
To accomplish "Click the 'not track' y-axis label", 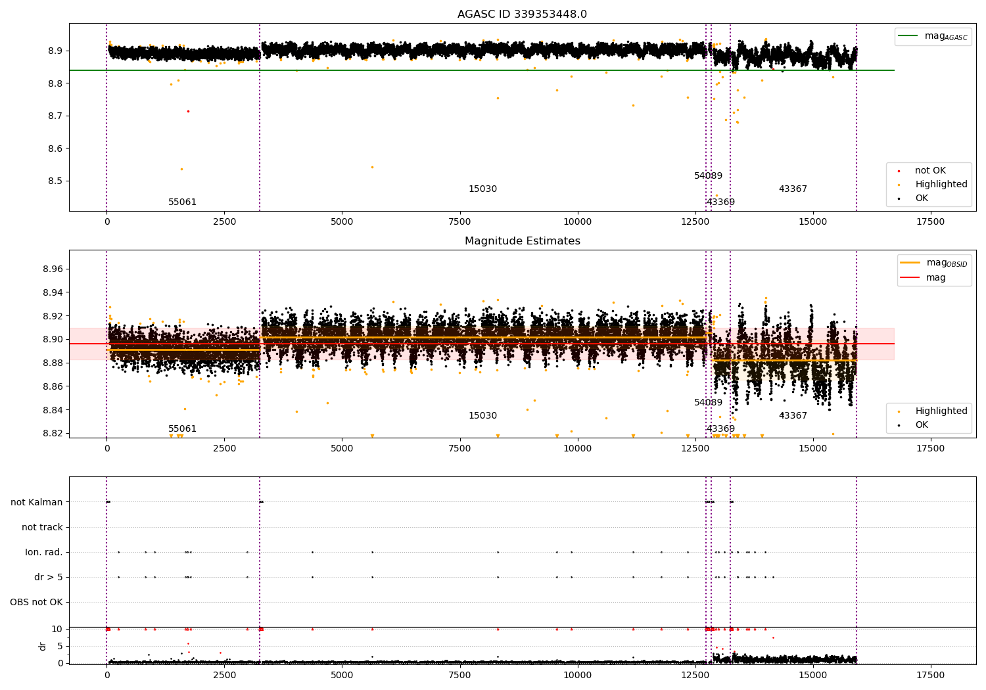I will coord(42,528).
